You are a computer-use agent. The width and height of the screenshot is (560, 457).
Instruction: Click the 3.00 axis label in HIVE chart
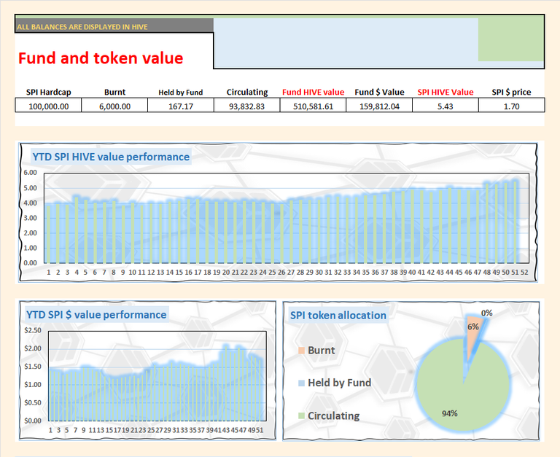(x=31, y=218)
